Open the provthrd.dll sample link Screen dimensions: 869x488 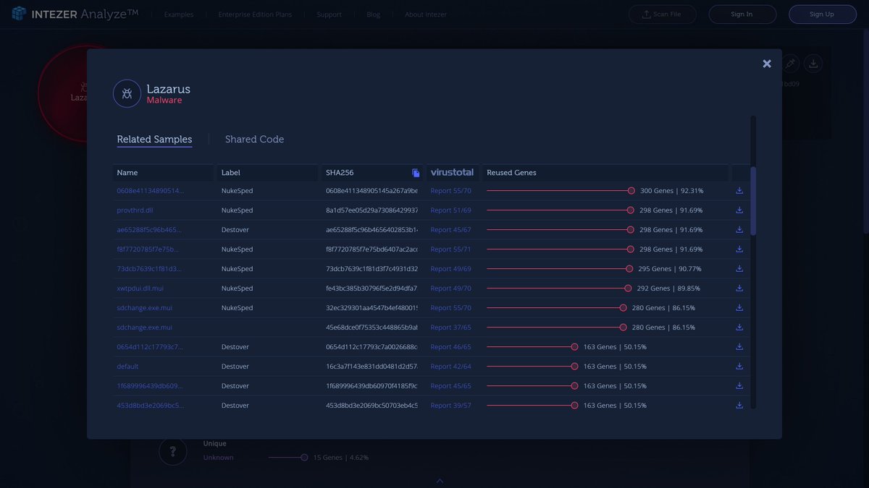[135, 210]
